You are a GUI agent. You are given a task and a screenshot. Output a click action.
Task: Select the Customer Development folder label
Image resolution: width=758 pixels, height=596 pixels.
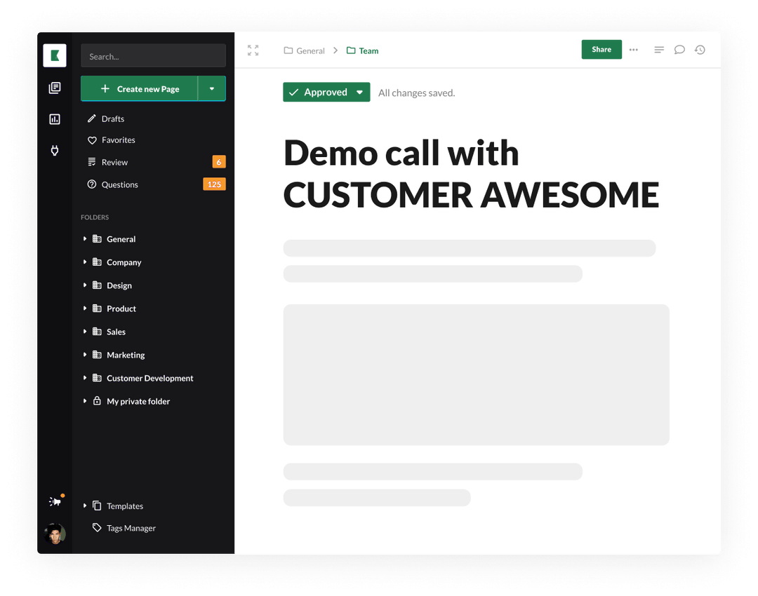(150, 378)
